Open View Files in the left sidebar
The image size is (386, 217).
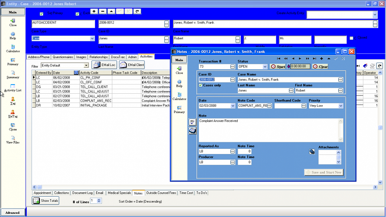tap(13, 139)
